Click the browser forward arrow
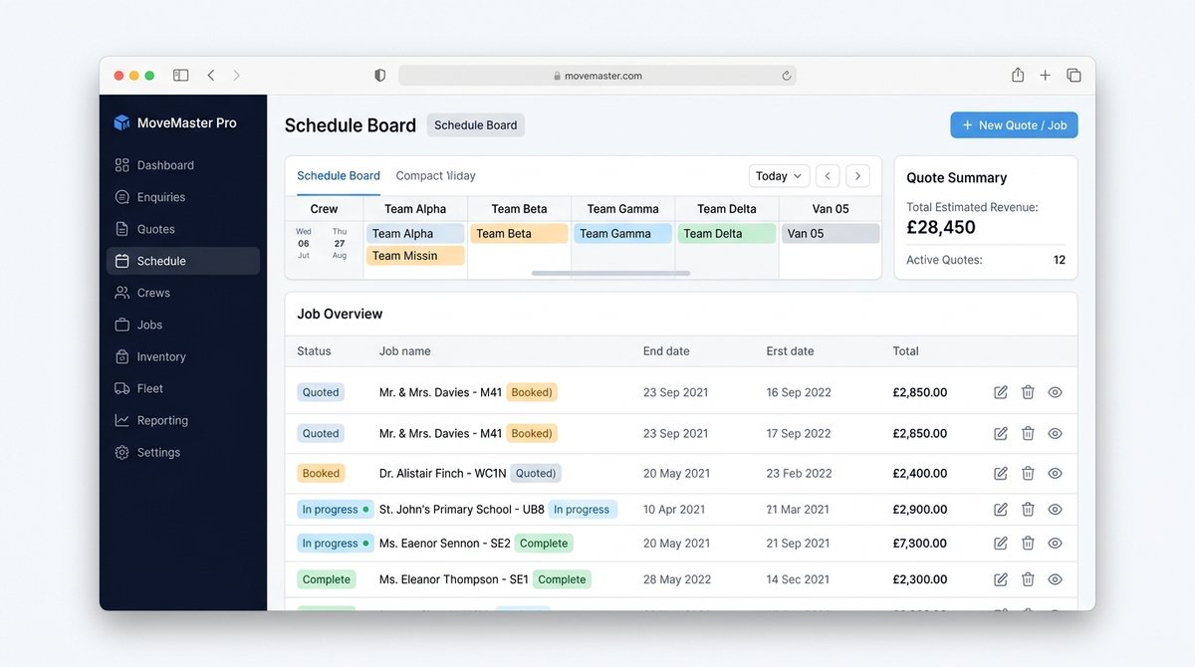The width and height of the screenshot is (1195, 667). click(x=237, y=75)
